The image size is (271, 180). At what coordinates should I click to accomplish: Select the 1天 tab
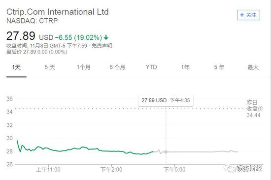tap(16, 67)
